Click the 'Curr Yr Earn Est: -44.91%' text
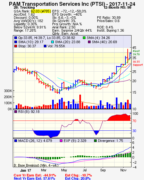Image resolution: width=144 pixels, height=180 pixels. coord(35,175)
